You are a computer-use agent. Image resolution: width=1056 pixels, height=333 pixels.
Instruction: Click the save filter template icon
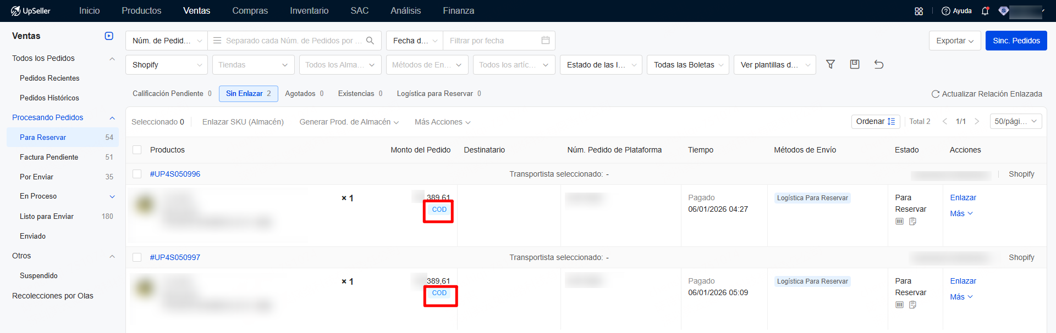click(x=855, y=65)
